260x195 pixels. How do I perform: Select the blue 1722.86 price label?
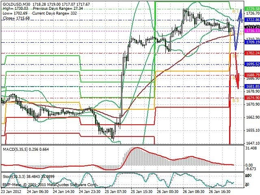pyautogui.click(x=252, y=20)
